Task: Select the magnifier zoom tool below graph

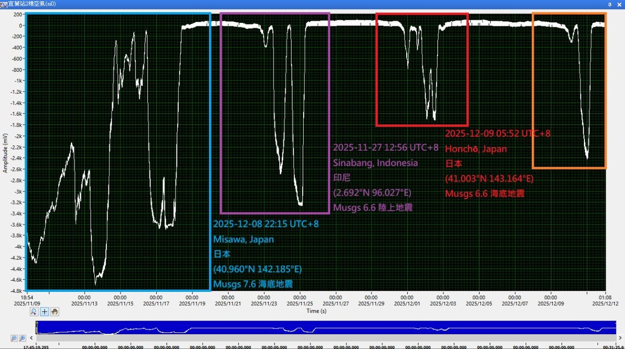Action: tap(34, 312)
